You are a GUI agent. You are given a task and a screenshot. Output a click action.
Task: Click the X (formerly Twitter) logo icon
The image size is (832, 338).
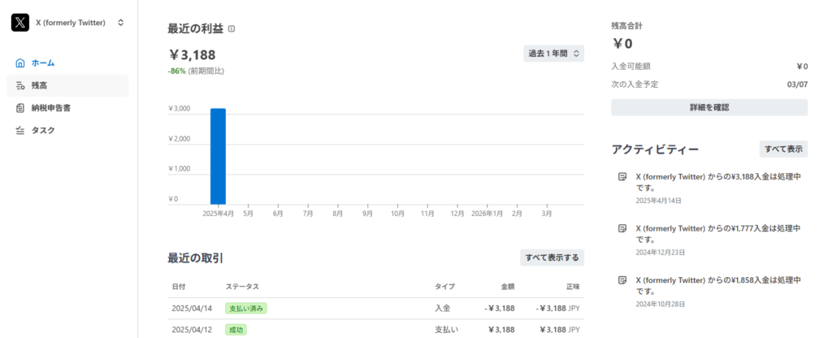click(20, 23)
